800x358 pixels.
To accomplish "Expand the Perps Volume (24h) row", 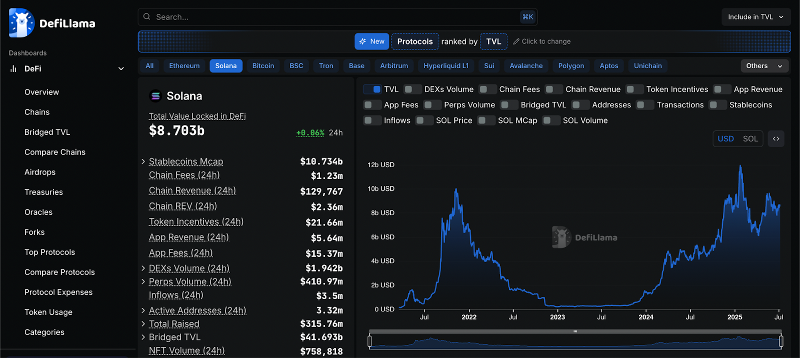I will point(143,282).
